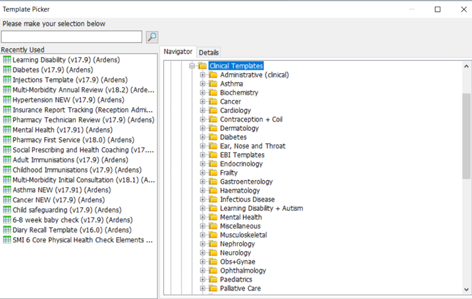Click template icon for Pharmacy First Service
The image size is (472, 299).
[x=7, y=140]
